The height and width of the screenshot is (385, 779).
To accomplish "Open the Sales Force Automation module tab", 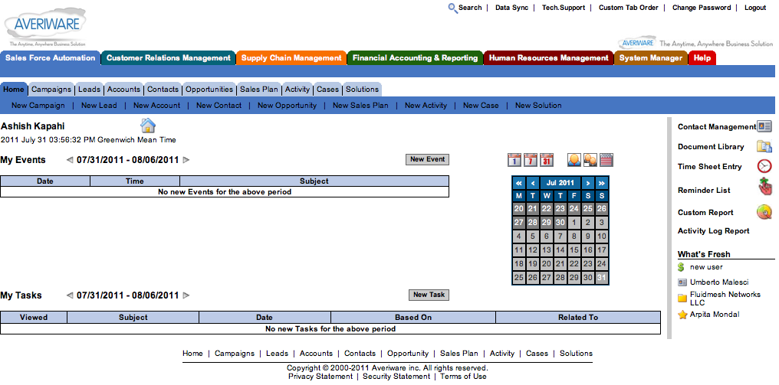I will point(50,58).
